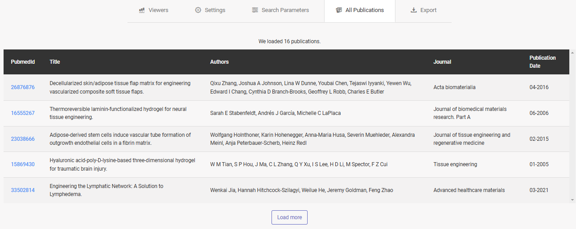This screenshot has width=576, height=229.
Task: Click the Tissue engineering journal cell
Action: [455, 164]
